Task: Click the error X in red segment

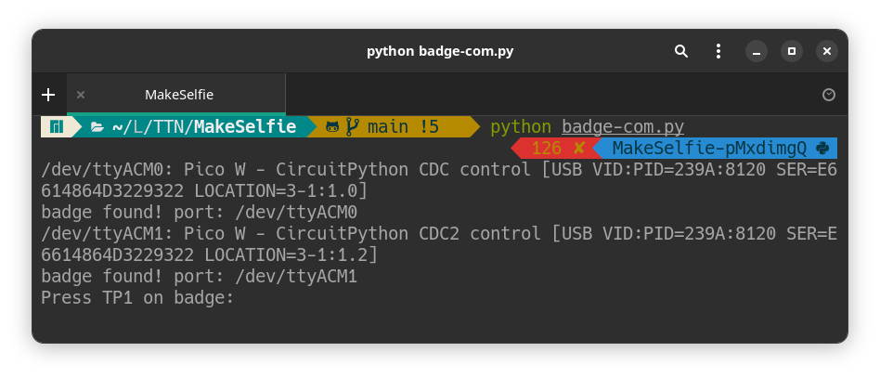Action: [578, 148]
